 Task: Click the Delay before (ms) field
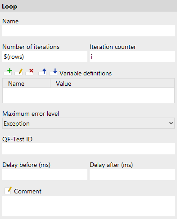pos(45,175)
